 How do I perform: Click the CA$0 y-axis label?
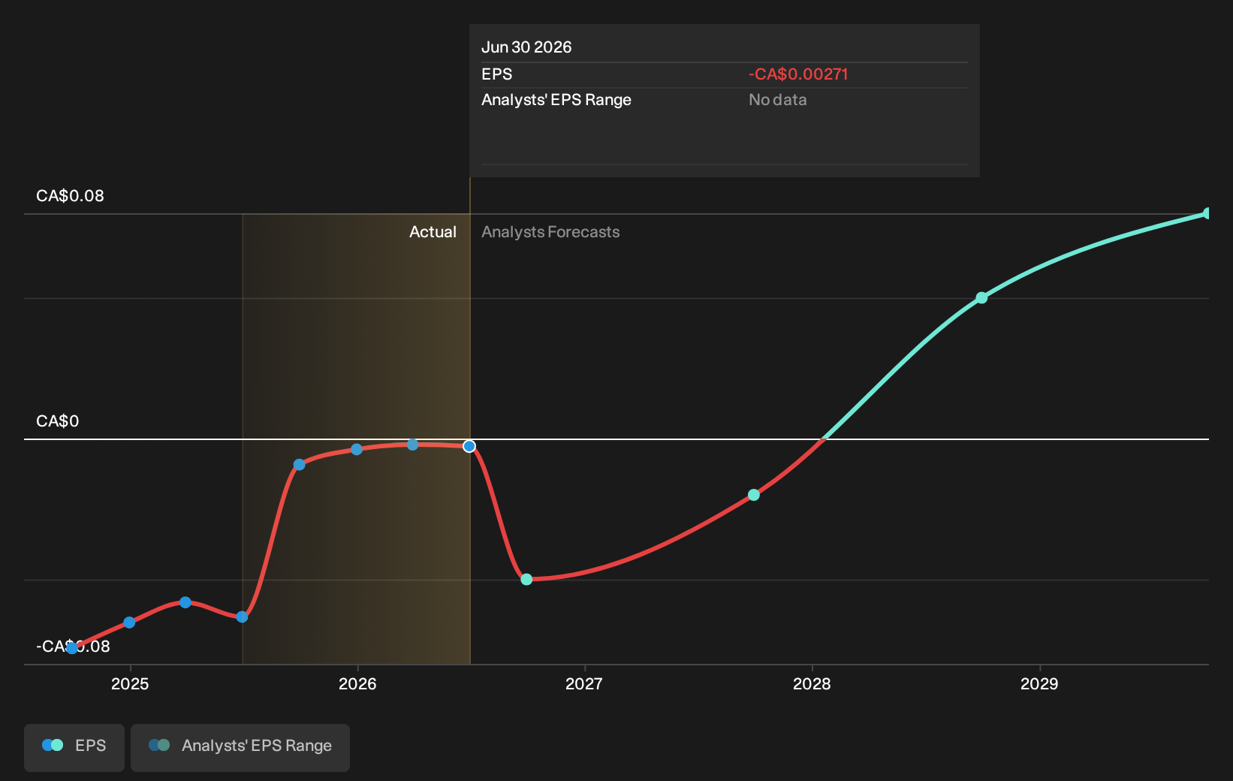coord(57,421)
